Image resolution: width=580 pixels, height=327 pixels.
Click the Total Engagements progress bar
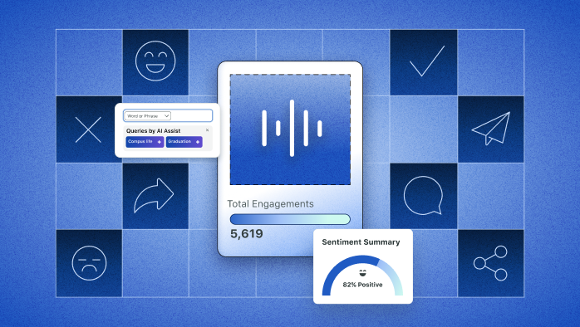coord(290,219)
